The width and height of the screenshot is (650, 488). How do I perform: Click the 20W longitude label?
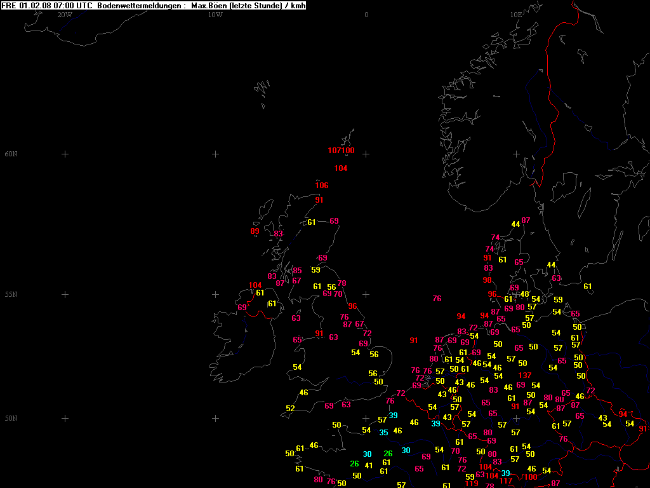64,15
